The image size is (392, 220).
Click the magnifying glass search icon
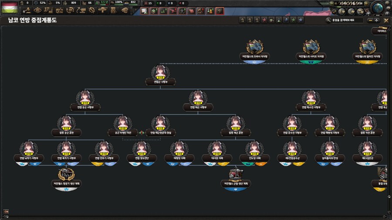pos(328,20)
